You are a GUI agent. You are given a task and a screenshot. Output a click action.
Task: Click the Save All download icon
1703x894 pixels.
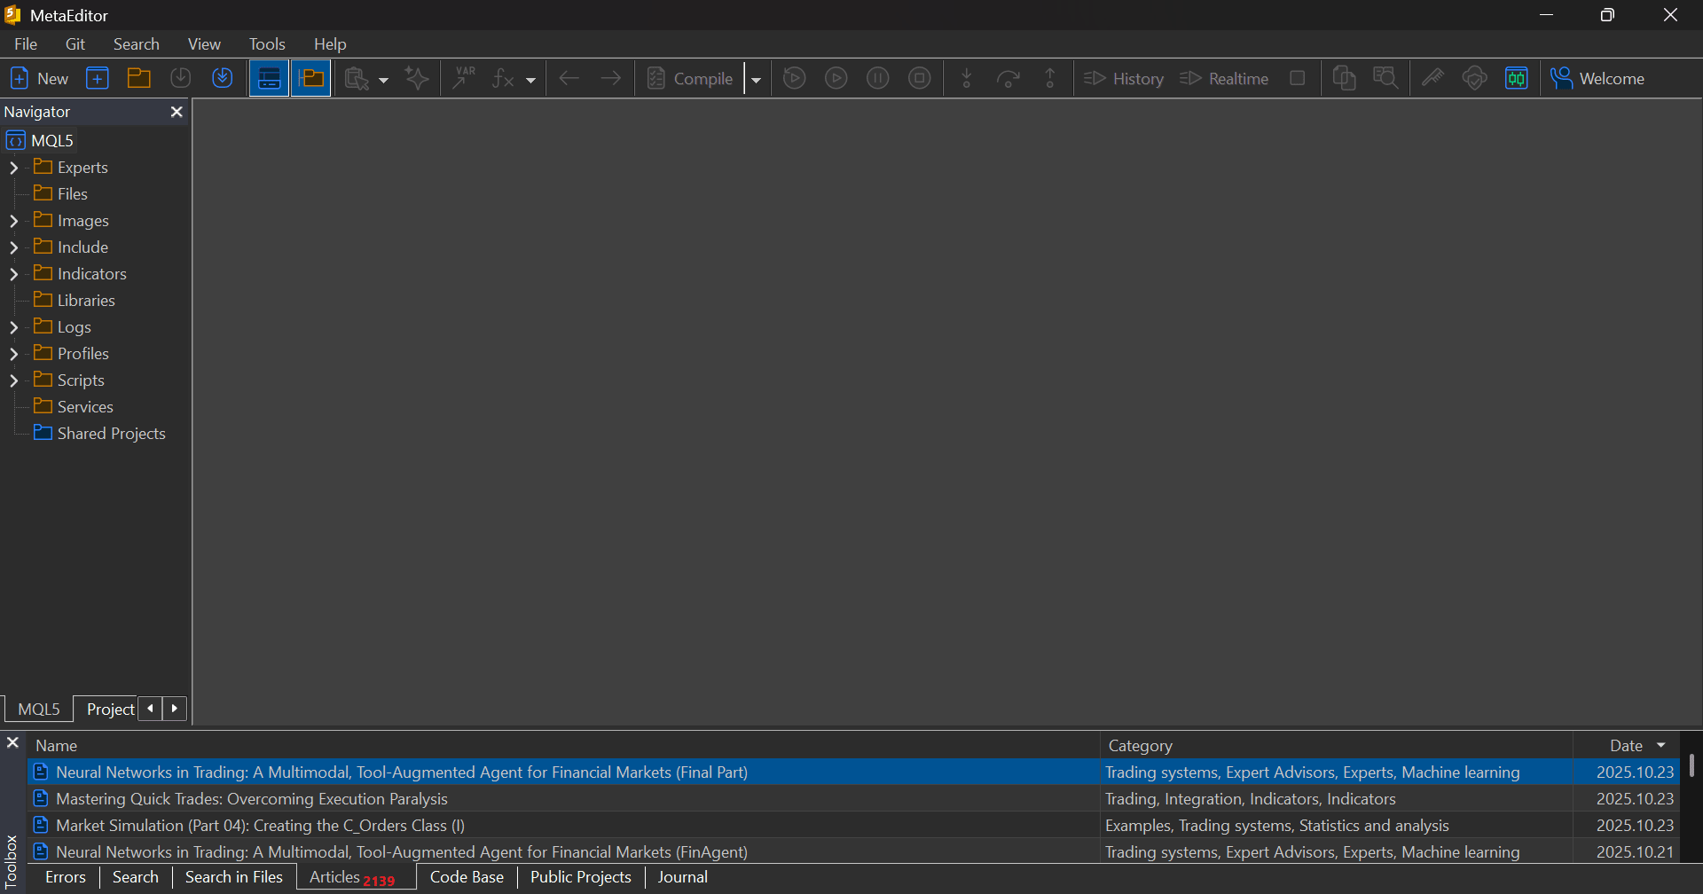223,78
